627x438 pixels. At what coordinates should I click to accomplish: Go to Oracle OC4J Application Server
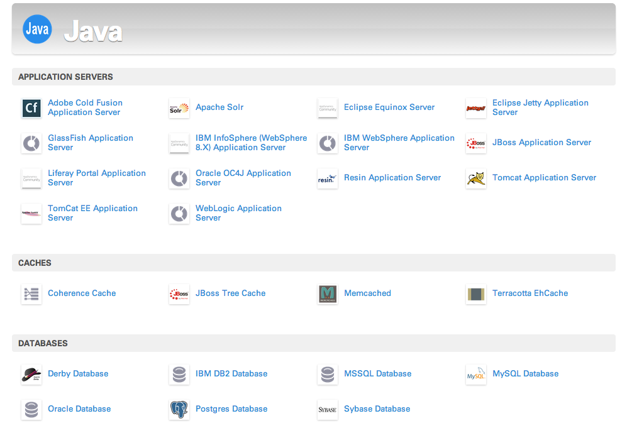tap(243, 178)
